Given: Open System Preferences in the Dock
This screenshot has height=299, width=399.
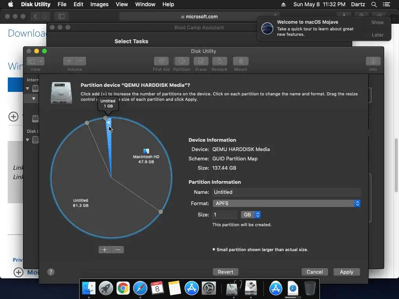Looking at the screenshot, I should pos(209,288).
